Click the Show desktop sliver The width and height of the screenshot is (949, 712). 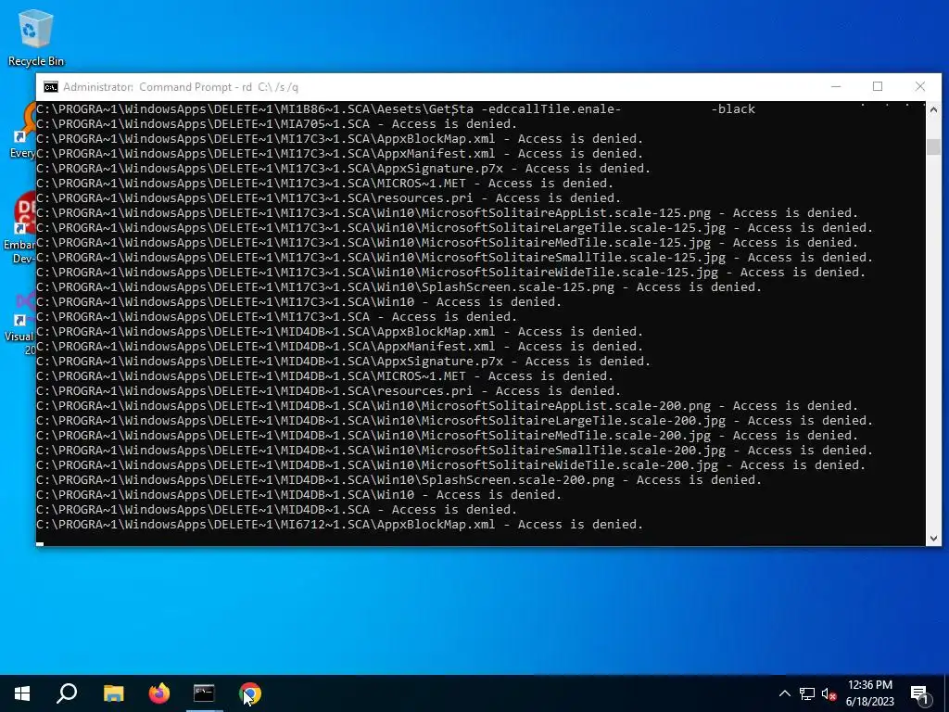(946, 693)
